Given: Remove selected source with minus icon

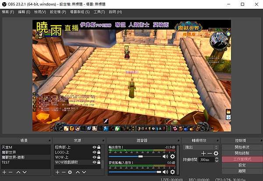Looking at the screenshot, I should click(64, 172).
